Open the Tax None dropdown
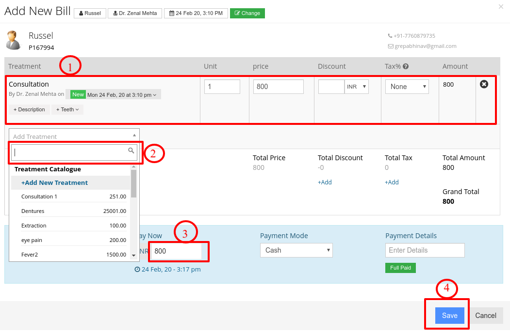 point(407,87)
